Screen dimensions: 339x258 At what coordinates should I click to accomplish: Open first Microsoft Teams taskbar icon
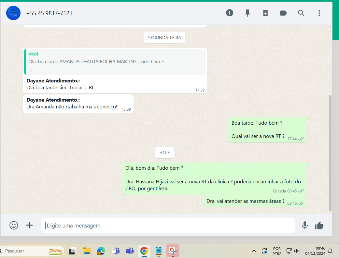pyautogui.click(x=116, y=251)
